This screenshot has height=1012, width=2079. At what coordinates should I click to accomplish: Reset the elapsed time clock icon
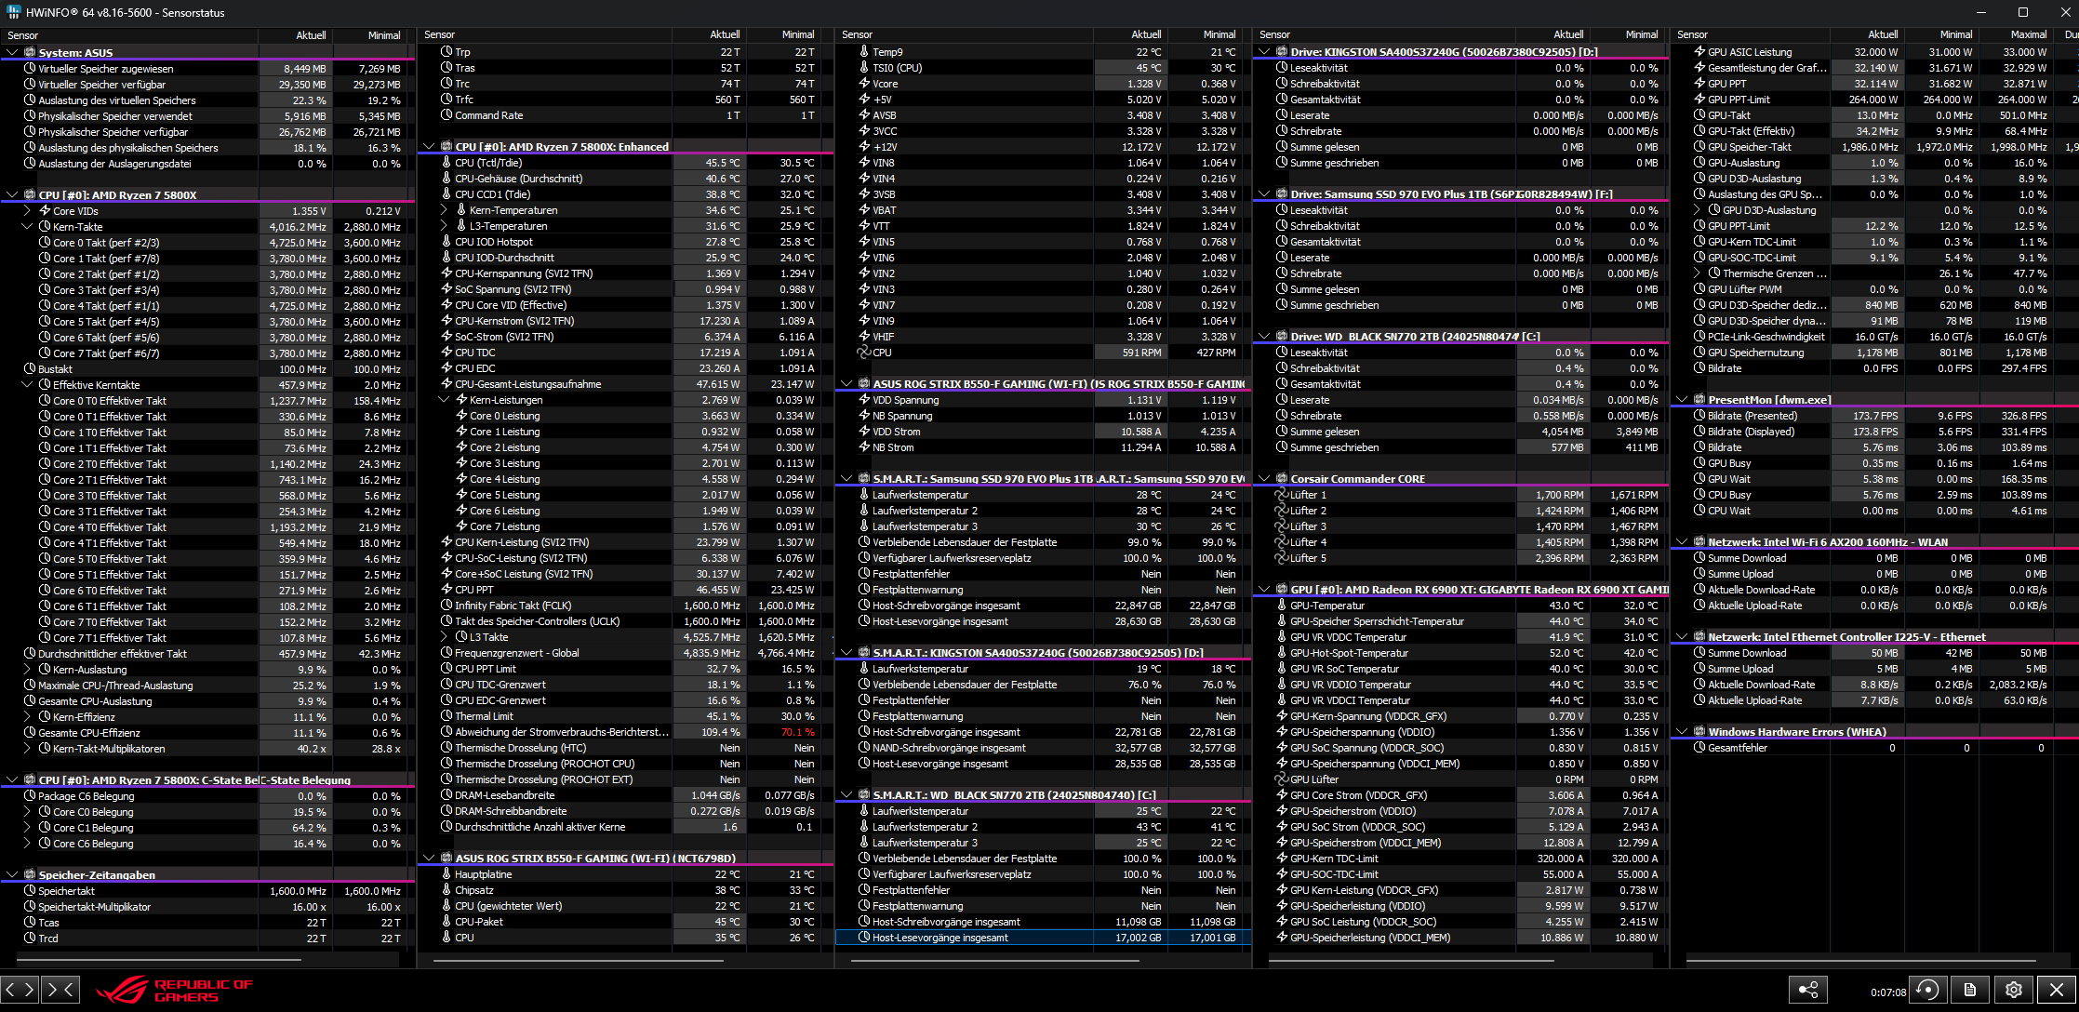pos(1927,990)
